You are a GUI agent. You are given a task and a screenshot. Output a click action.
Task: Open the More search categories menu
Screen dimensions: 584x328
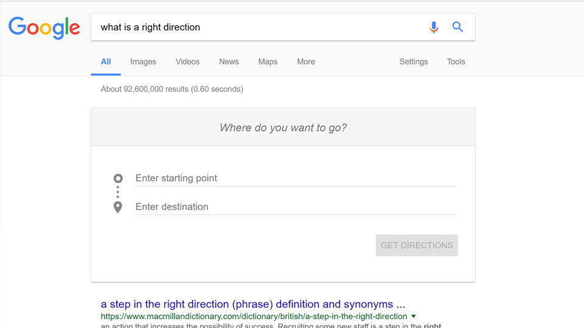coord(306,62)
